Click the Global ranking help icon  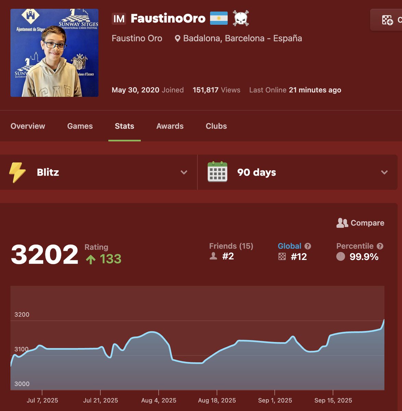pyautogui.click(x=308, y=246)
